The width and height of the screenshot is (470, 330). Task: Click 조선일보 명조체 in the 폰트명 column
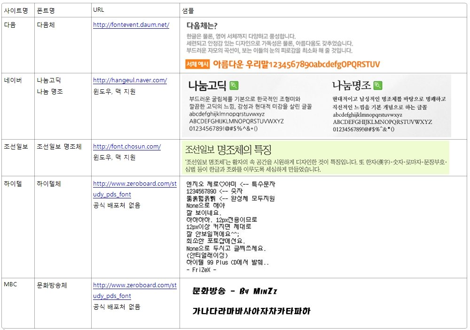[x=59, y=147]
